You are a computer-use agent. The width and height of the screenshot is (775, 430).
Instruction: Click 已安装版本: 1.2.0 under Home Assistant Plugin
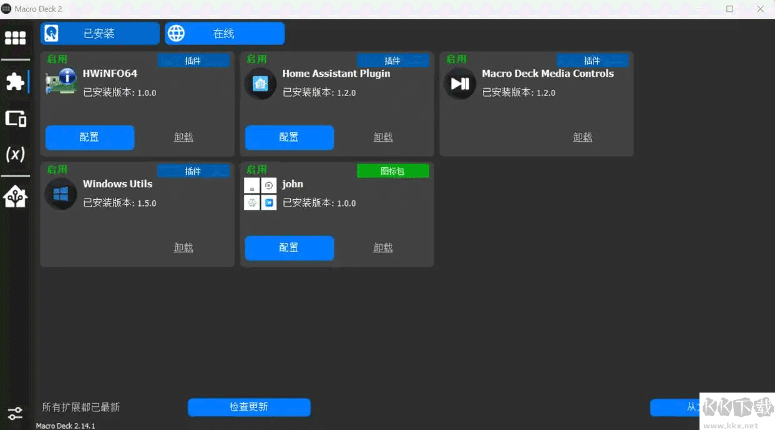319,92
